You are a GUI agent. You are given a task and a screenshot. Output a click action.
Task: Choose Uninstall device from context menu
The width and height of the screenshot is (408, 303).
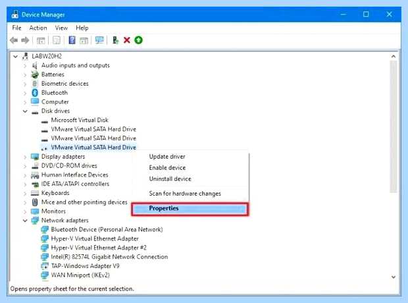click(x=170, y=179)
